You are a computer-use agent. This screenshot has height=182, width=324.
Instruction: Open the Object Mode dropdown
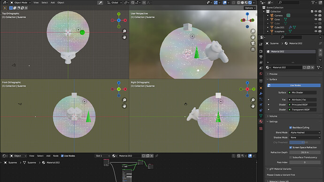pos(20,3)
